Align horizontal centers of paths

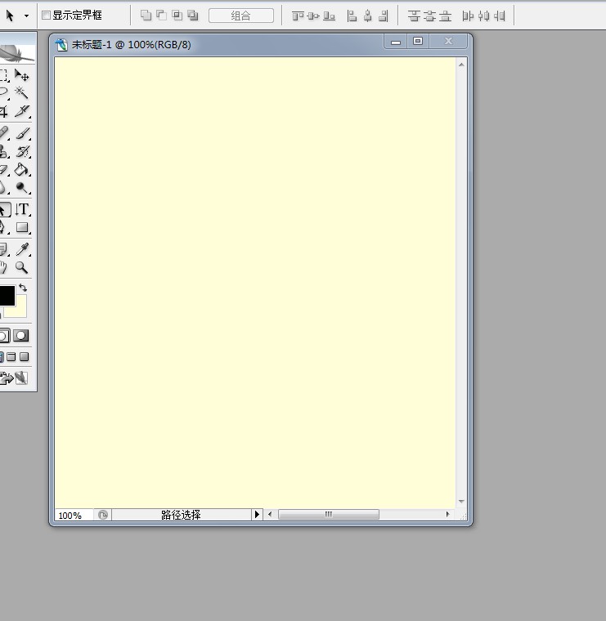(368, 16)
